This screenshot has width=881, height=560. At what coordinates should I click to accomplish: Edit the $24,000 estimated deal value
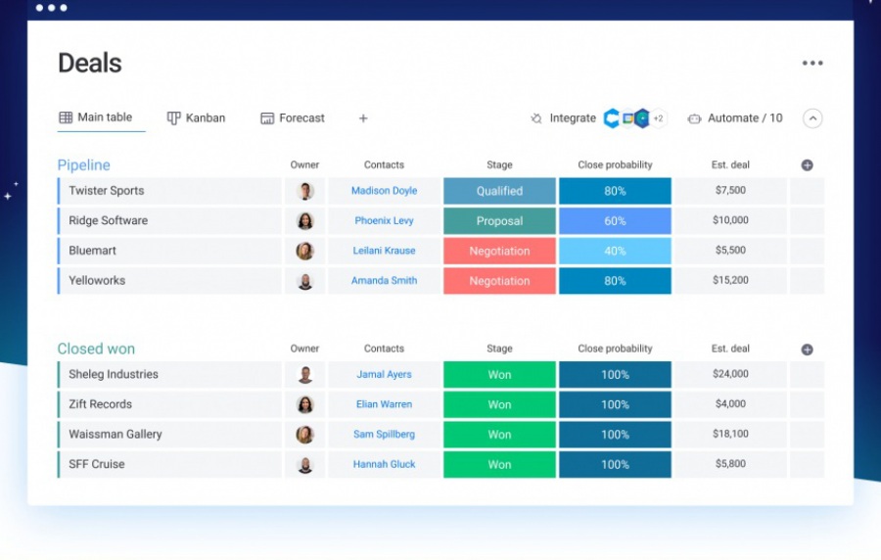tap(730, 374)
